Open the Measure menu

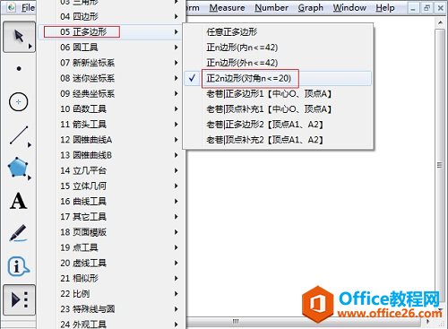coord(227,8)
